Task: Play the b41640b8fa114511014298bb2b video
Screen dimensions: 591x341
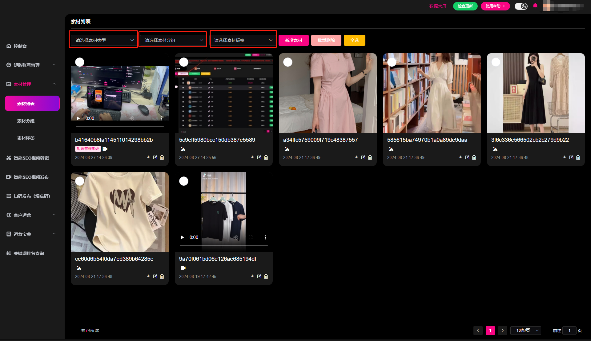Action: pyautogui.click(x=78, y=118)
